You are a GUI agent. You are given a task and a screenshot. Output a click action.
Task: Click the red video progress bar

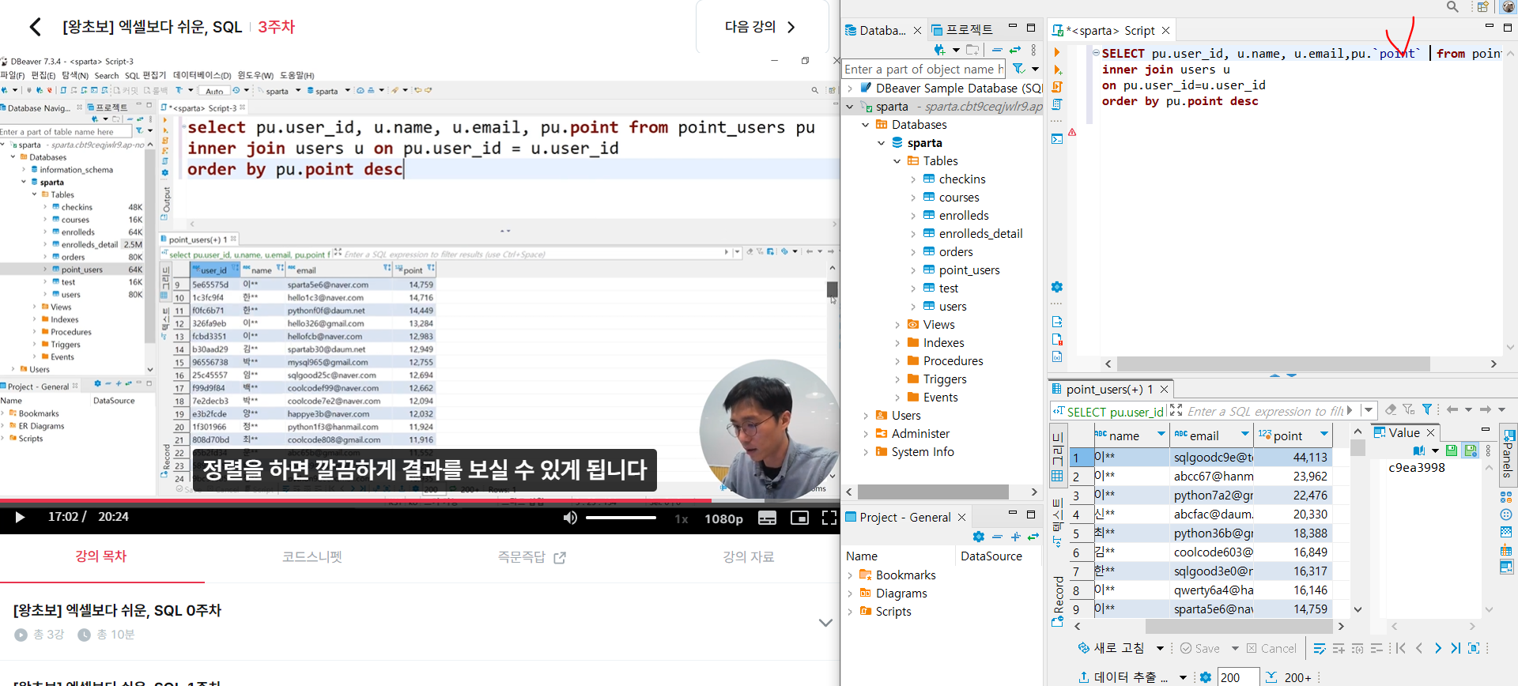click(x=356, y=500)
